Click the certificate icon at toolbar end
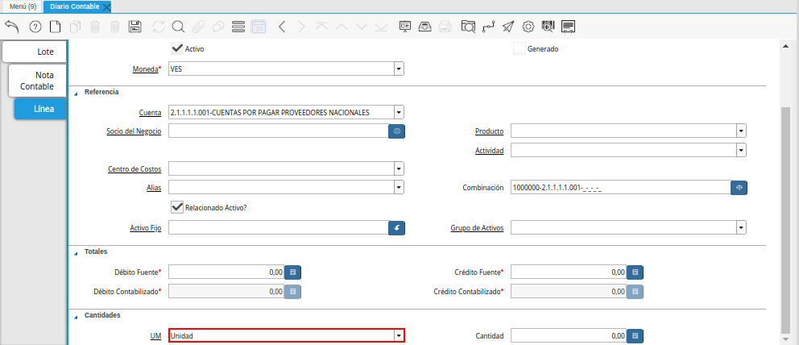The height and width of the screenshot is (345, 799). coord(569,27)
